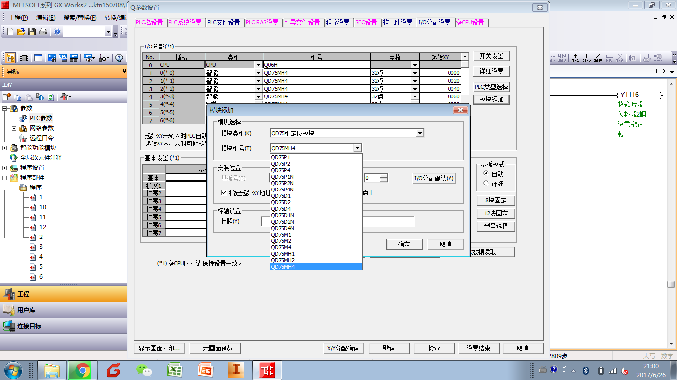The height and width of the screenshot is (380, 677).
Task: Toggle the 指定起始XY地址 checkbox
Action: pyautogui.click(x=224, y=192)
